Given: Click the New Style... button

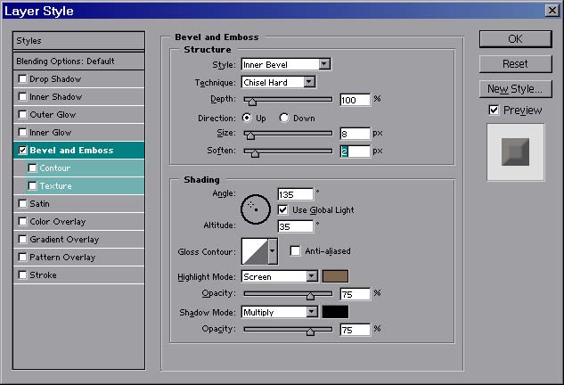Looking at the screenshot, I should click(x=516, y=89).
